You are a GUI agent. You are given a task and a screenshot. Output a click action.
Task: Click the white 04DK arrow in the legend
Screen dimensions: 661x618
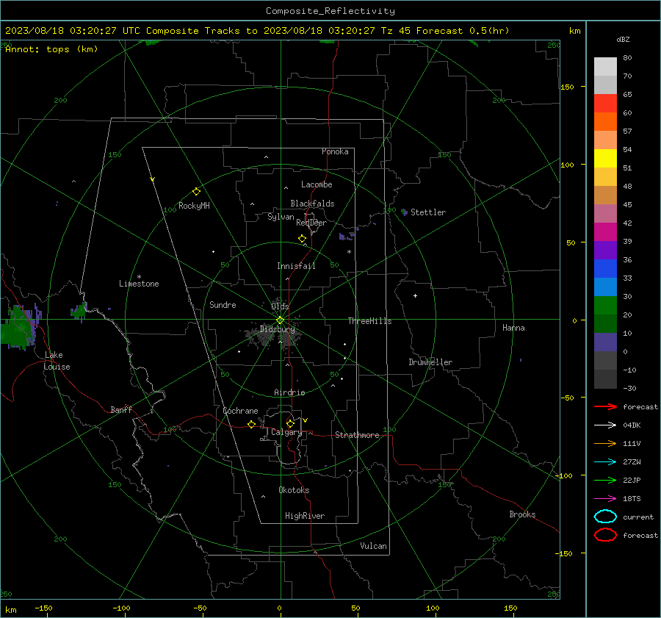[605, 425]
